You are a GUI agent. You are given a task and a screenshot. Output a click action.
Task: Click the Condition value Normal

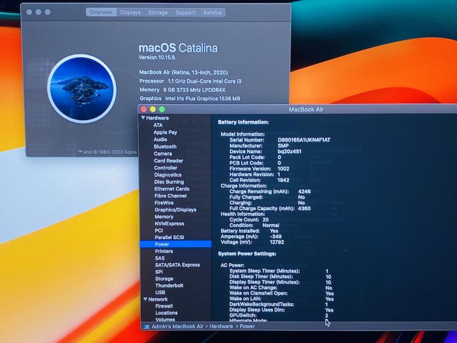click(271, 225)
